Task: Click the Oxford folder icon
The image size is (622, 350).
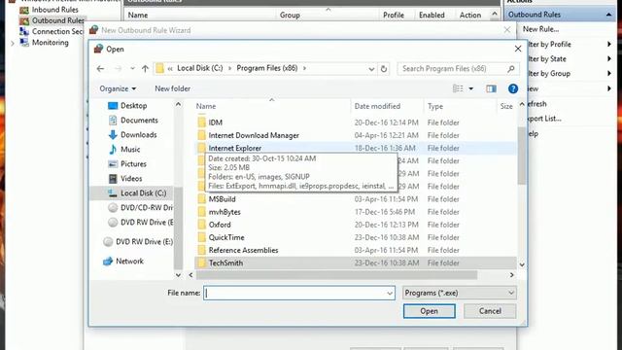Action: pos(201,225)
